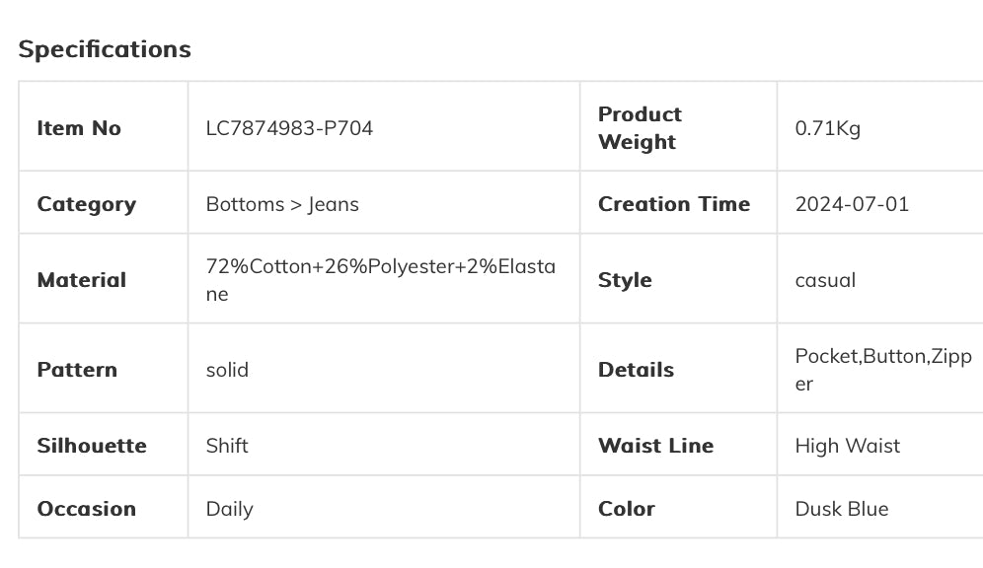The height and width of the screenshot is (568, 983).
Task: Click the Product Weight label
Action: [x=640, y=128]
